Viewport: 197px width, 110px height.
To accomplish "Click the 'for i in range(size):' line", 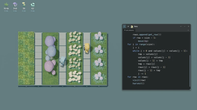I will pos(141,44).
